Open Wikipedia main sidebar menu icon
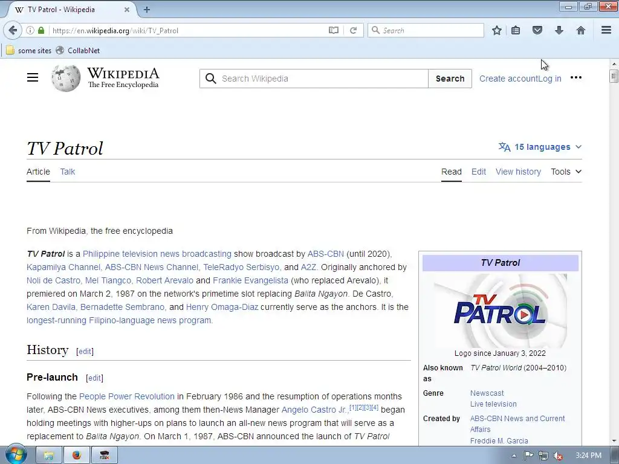Viewport: 619px width, 464px height. [33, 78]
